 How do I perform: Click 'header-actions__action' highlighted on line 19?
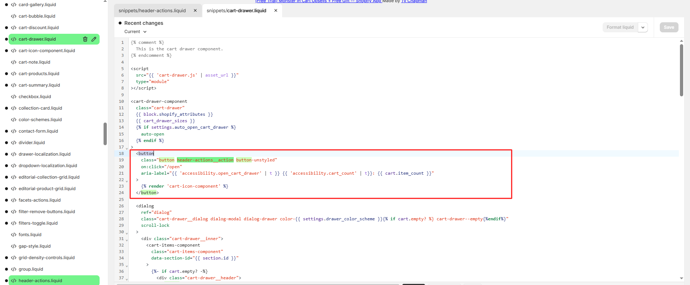click(x=205, y=160)
